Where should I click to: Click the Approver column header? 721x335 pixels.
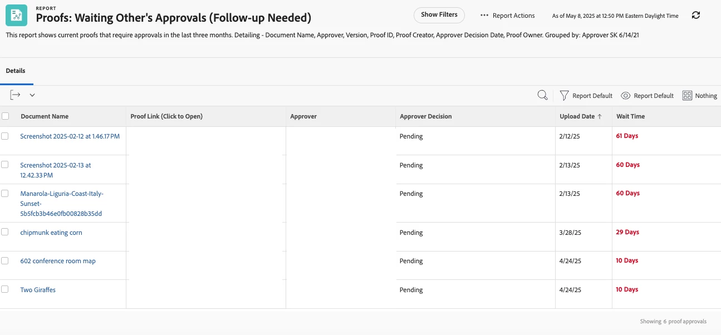(303, 116)
